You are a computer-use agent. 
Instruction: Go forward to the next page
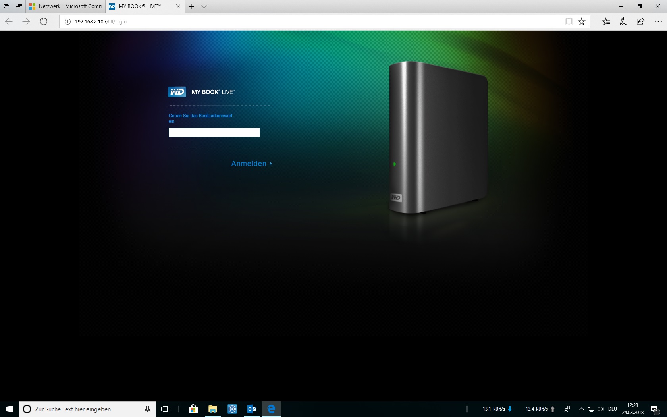[26, 22]
